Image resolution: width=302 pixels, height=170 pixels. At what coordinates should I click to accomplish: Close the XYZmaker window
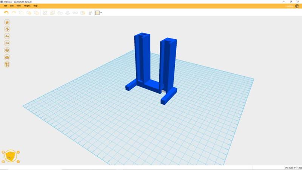pos(298,2)
